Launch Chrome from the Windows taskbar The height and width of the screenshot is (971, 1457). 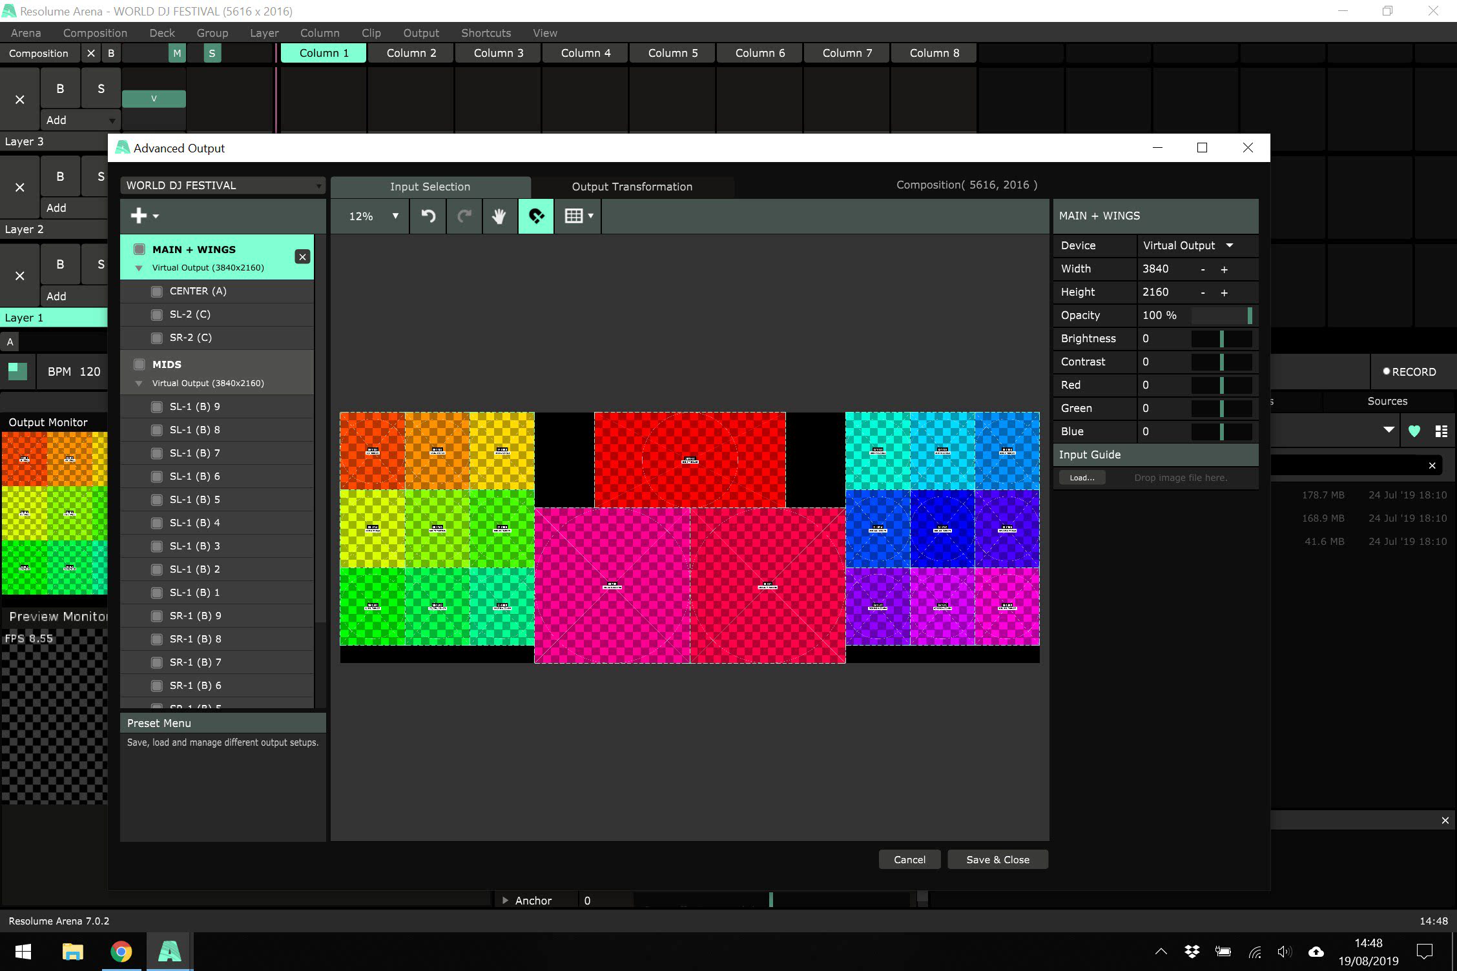[121, 952]
